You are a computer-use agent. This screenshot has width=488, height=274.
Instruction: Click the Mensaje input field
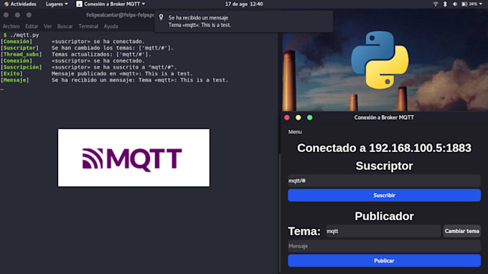click(384, 246)
